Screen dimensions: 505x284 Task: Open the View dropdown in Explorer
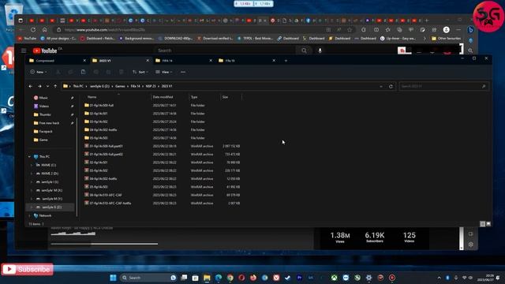[164, 72]
